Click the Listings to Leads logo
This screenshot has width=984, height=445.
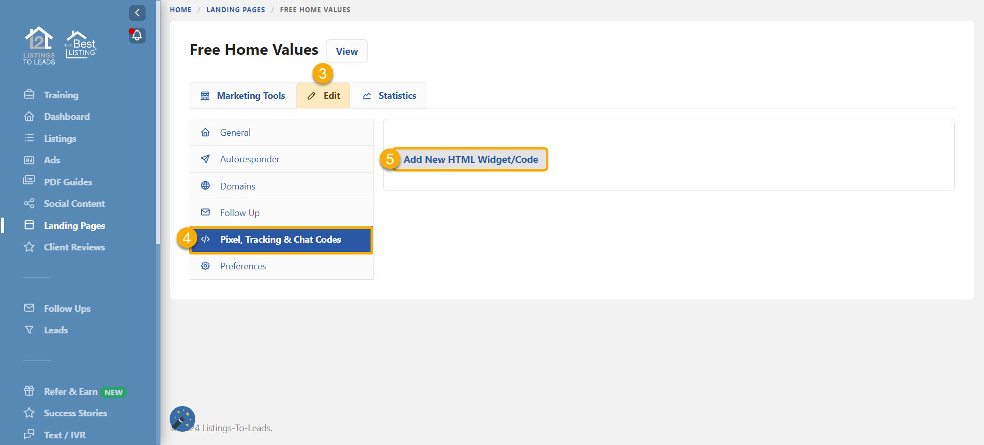(39, 46)
